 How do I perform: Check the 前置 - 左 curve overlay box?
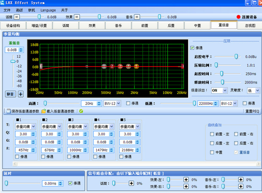pyautogui.click(x=212, y=134)
